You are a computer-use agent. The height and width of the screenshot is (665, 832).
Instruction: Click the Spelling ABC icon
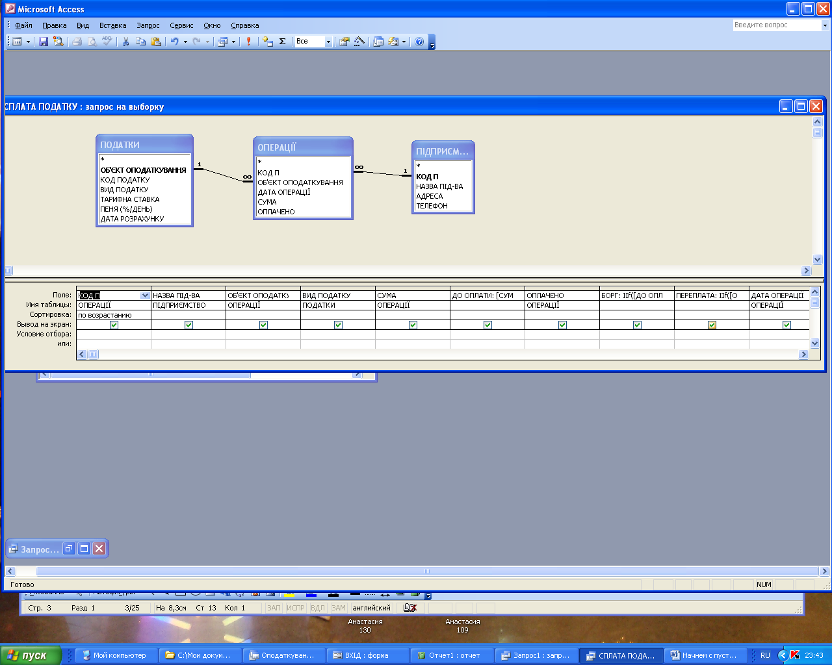click(x=107, y=42)
